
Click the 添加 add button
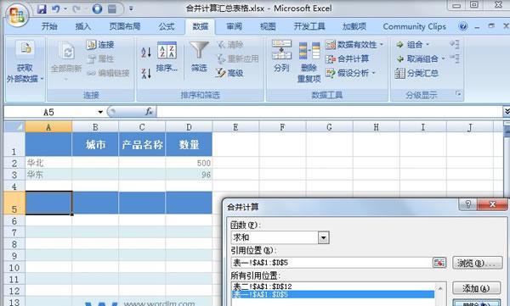[x=477, y=288]
